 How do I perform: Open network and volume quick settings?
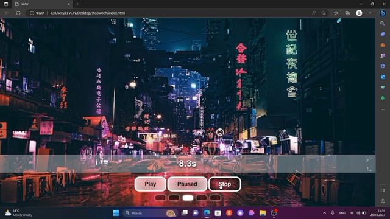point(358,213)
